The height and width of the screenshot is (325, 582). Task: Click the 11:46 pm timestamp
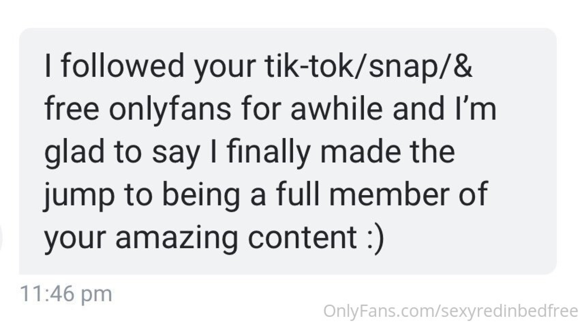pyautogui.click(x=66, y=294)
